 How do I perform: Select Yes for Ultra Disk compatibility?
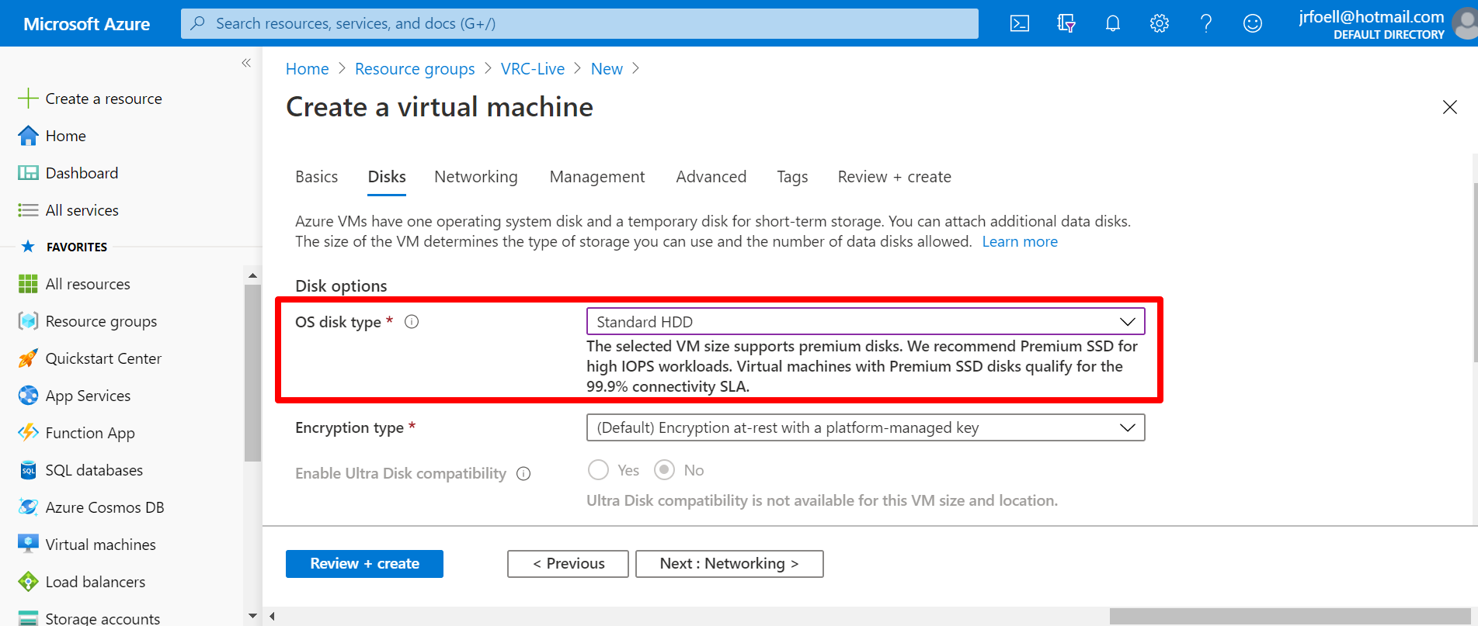coord(598,470)
